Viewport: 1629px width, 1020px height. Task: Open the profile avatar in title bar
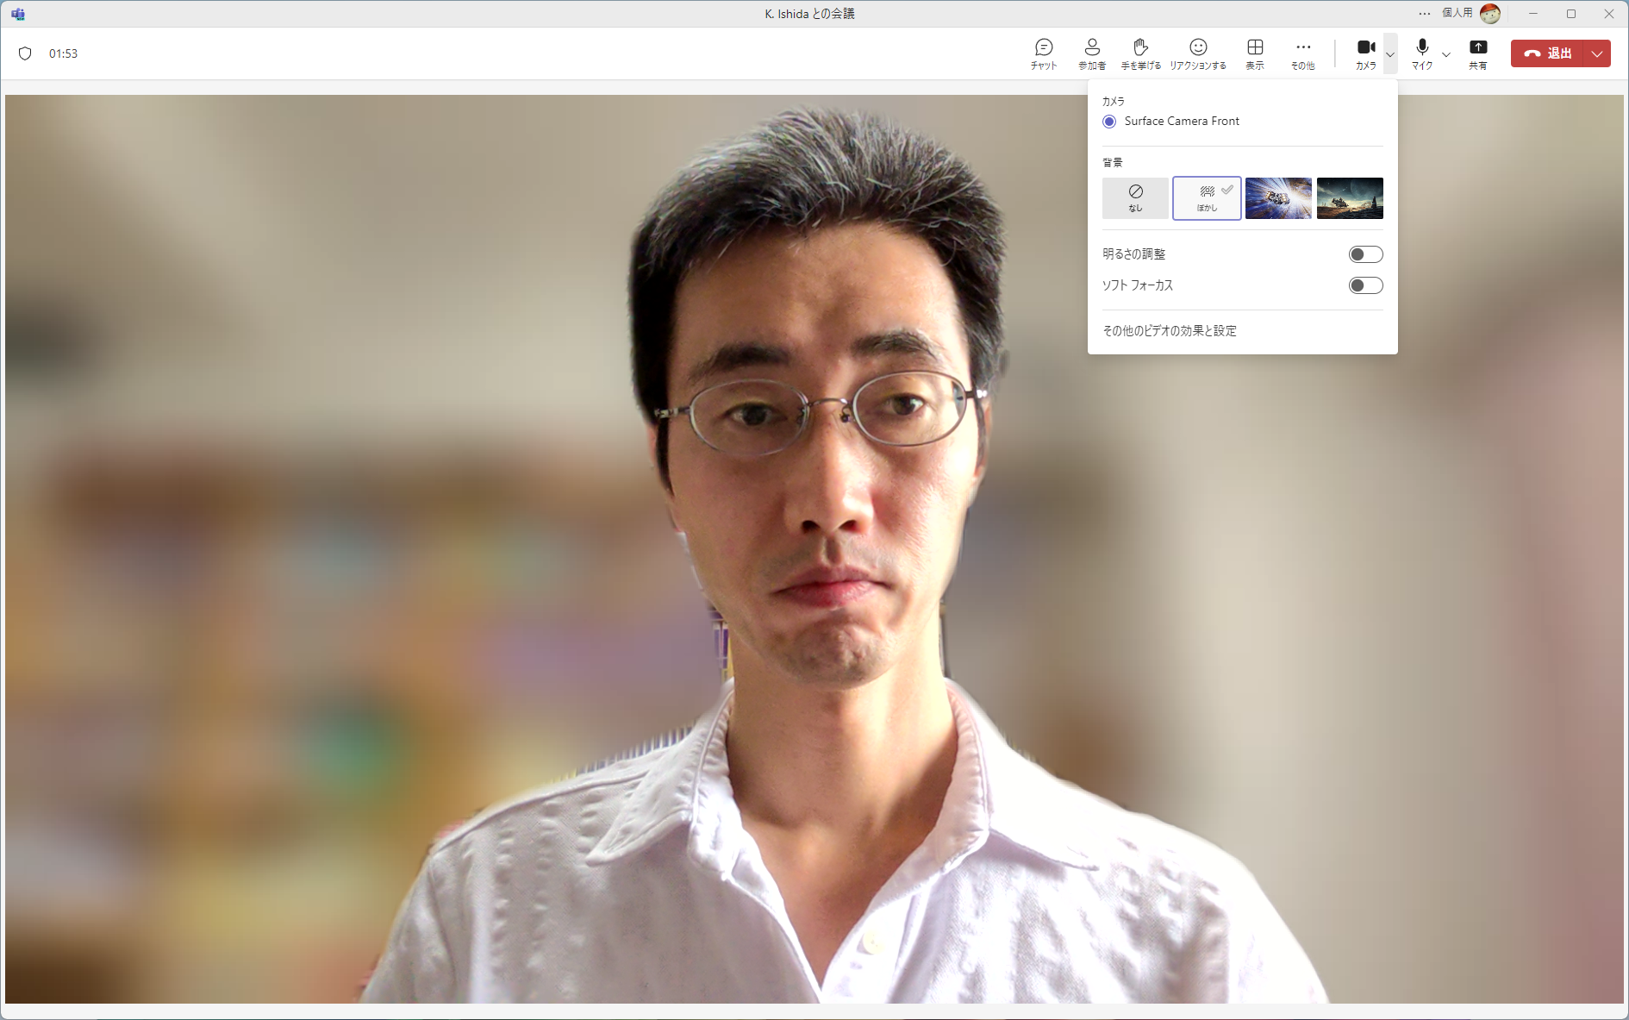(1490, 14)
